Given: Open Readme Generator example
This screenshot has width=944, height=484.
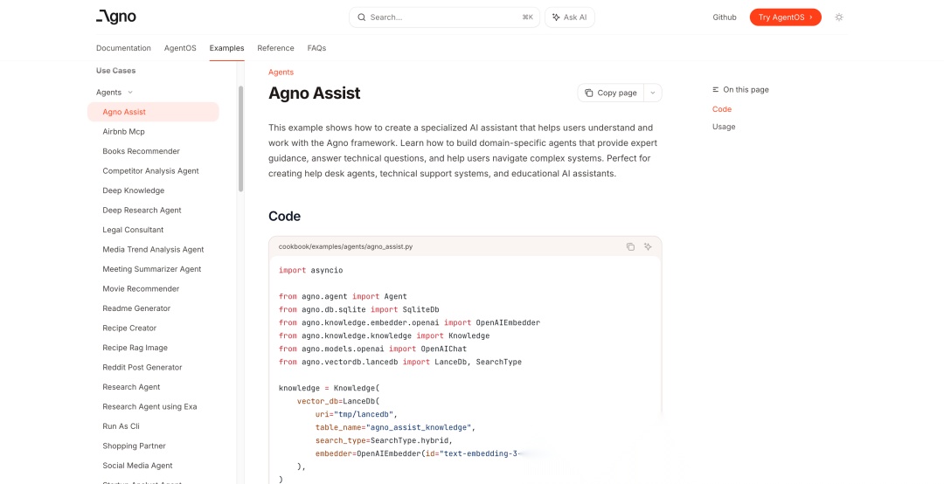Looking at the screenshot, I should (136, 308).
